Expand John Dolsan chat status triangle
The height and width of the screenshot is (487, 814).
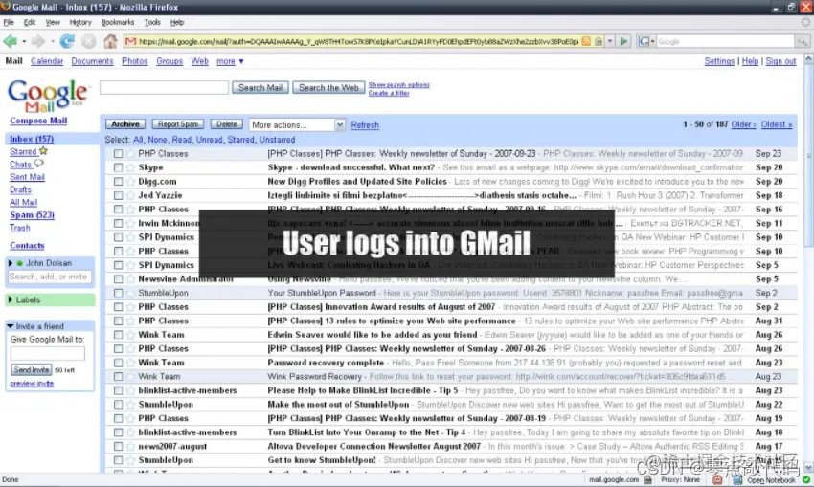11,263
